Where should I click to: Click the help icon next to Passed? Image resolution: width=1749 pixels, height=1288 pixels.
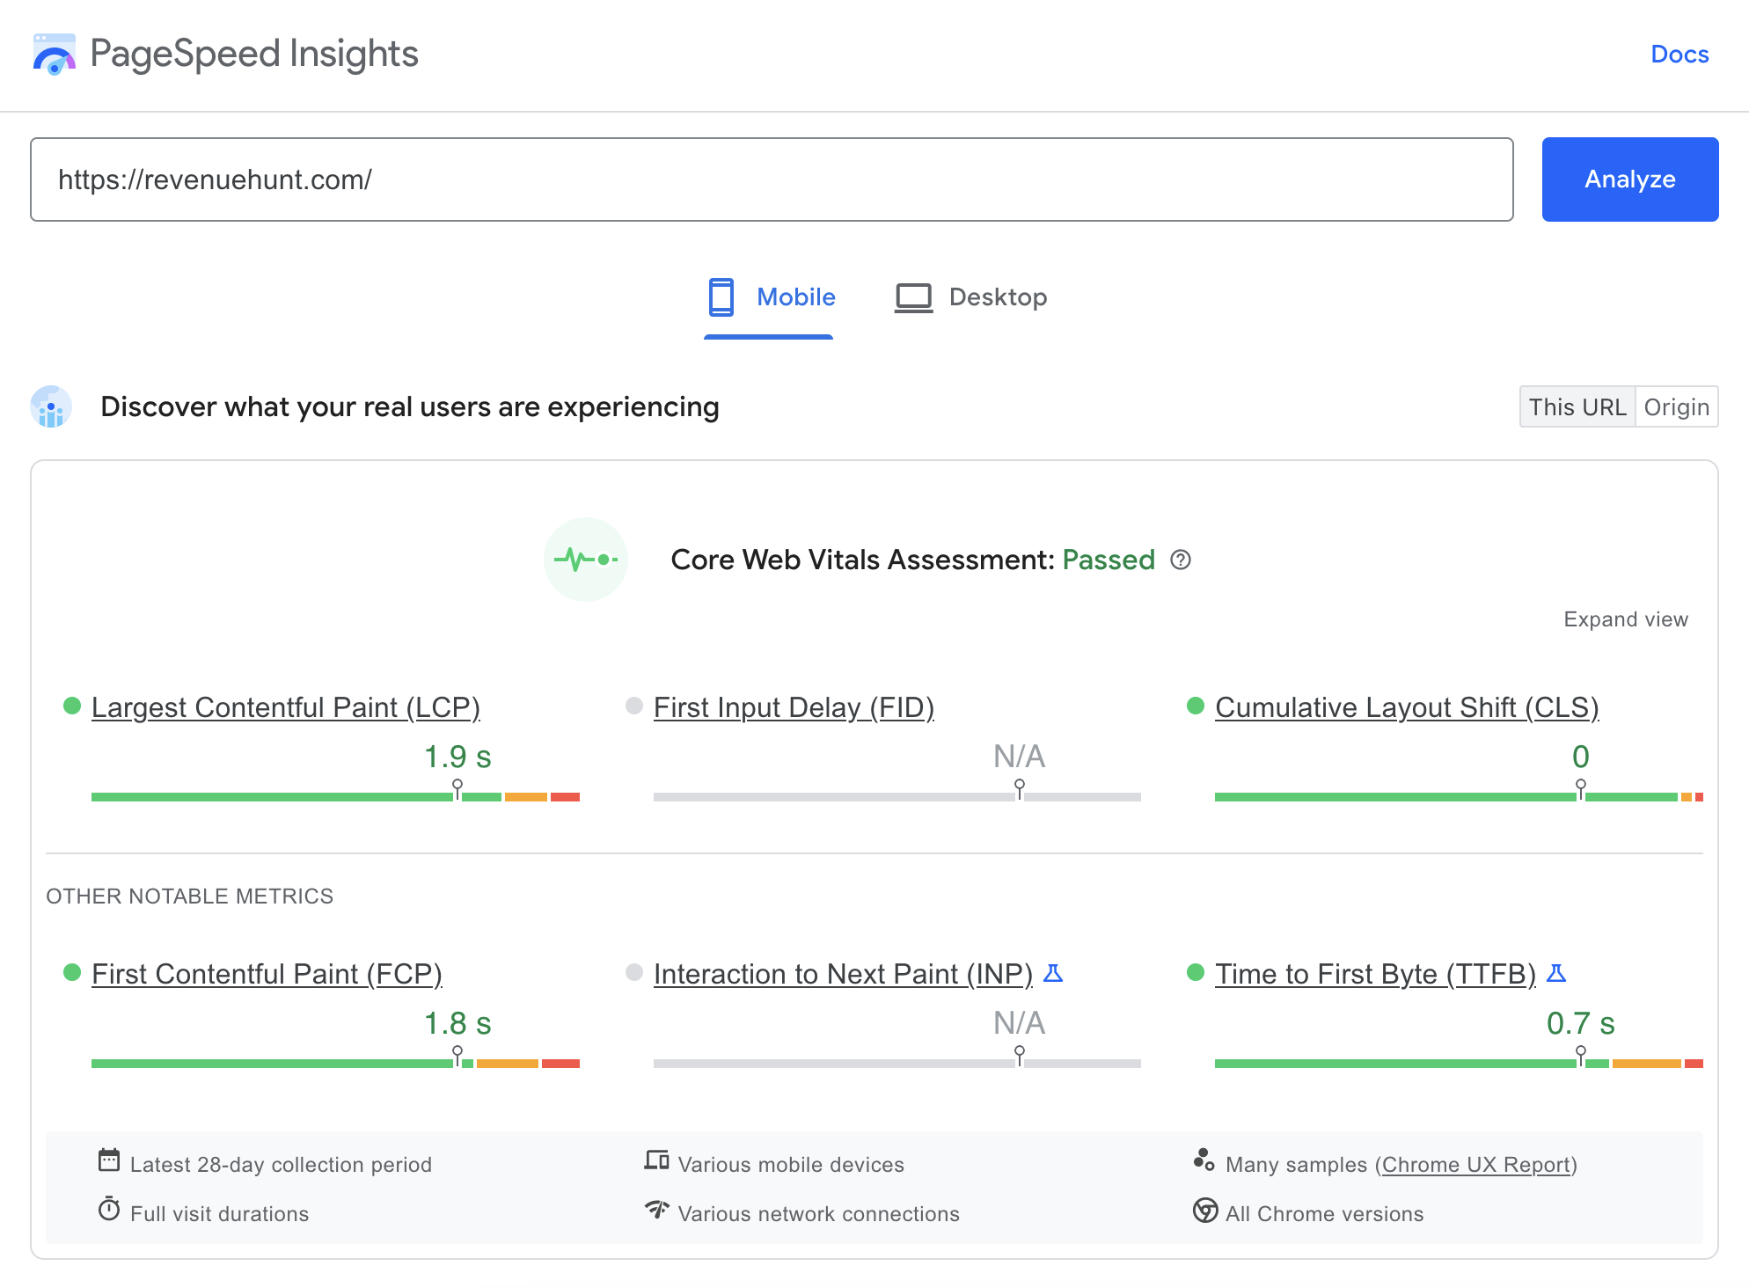pos(1182,560)
